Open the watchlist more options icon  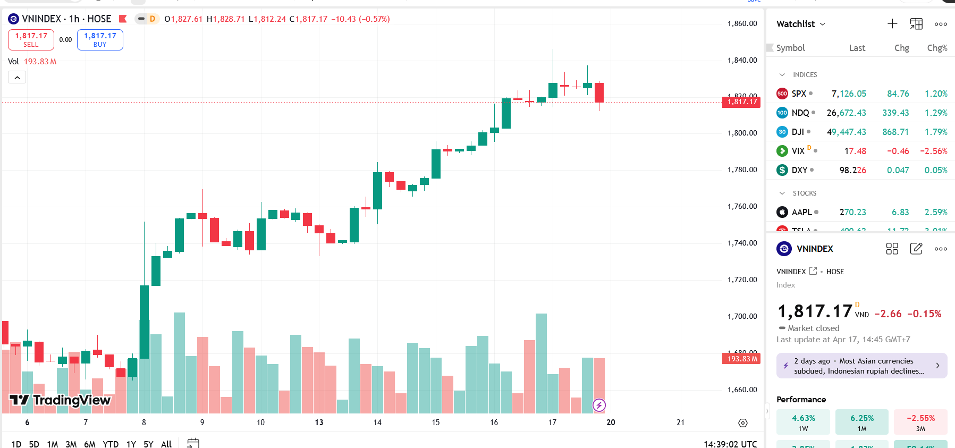pos(941,23)
